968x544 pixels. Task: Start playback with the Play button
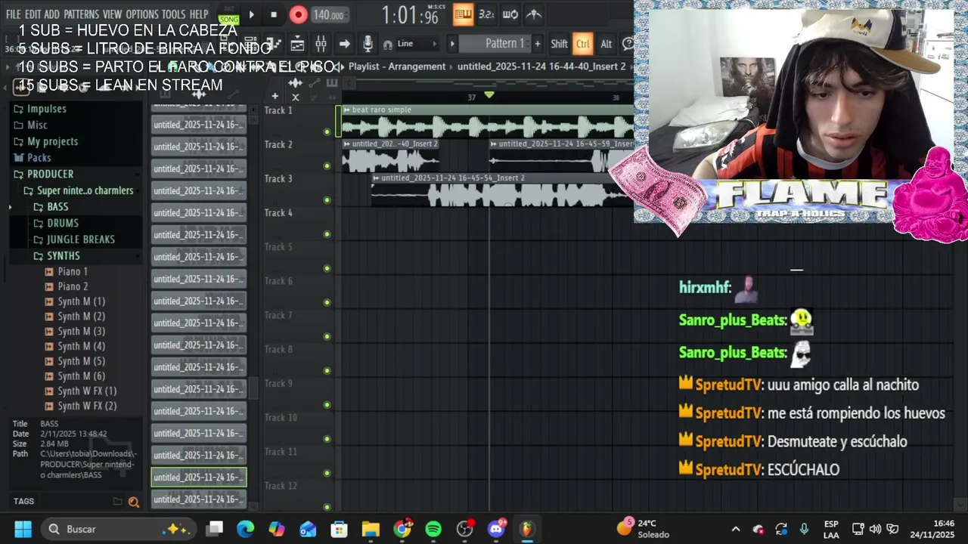pyautogui.click(x=251, y=14)
